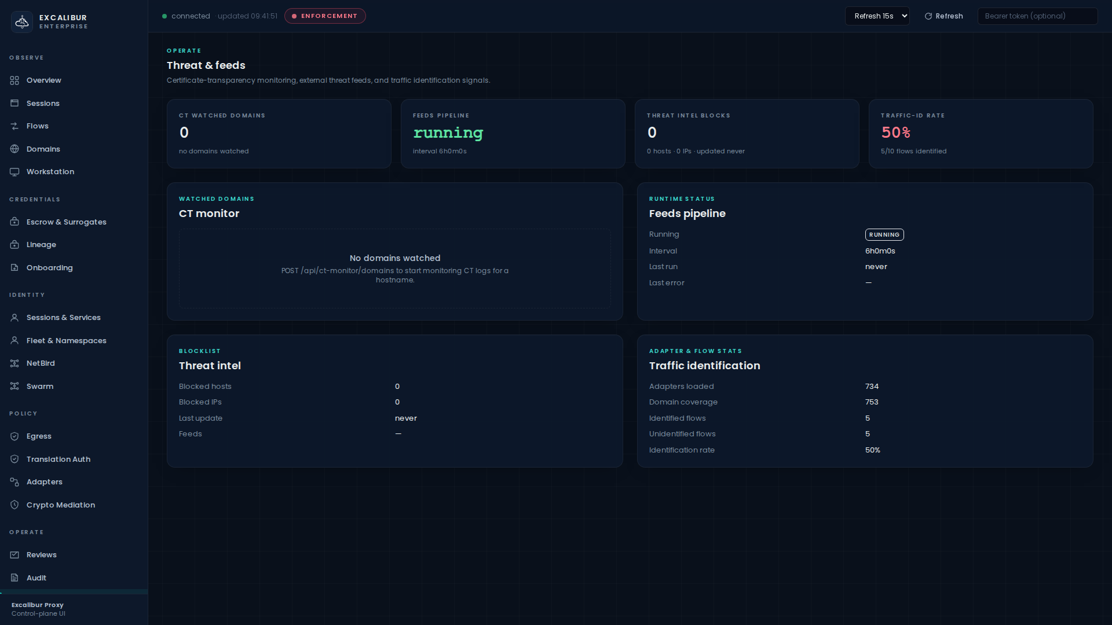
Task: Open the Reviews menu item
Action: click(x=41, y=555)
